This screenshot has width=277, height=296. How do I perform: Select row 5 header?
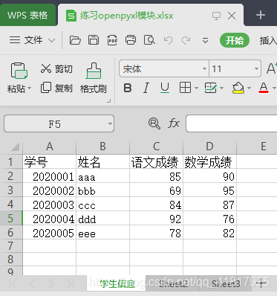(x=11, y=219)
